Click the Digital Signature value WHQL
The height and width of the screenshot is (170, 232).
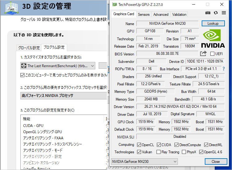210,114
